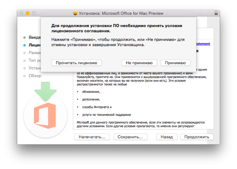Go back with the Назад button

(167, 137)
